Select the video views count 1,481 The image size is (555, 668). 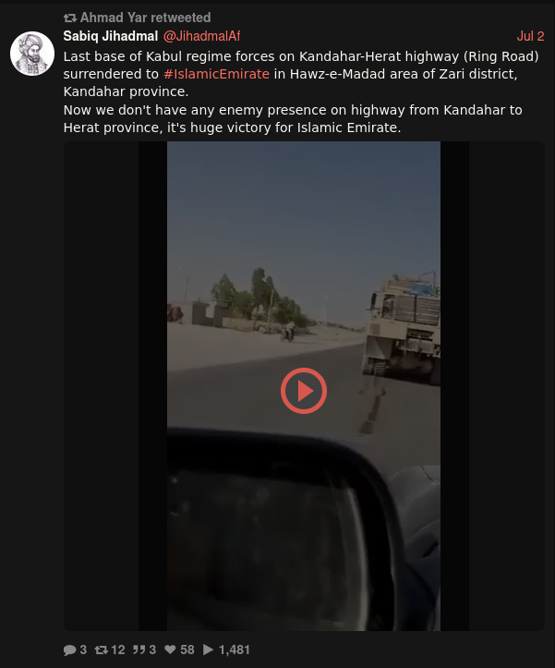tap(234, 650)
